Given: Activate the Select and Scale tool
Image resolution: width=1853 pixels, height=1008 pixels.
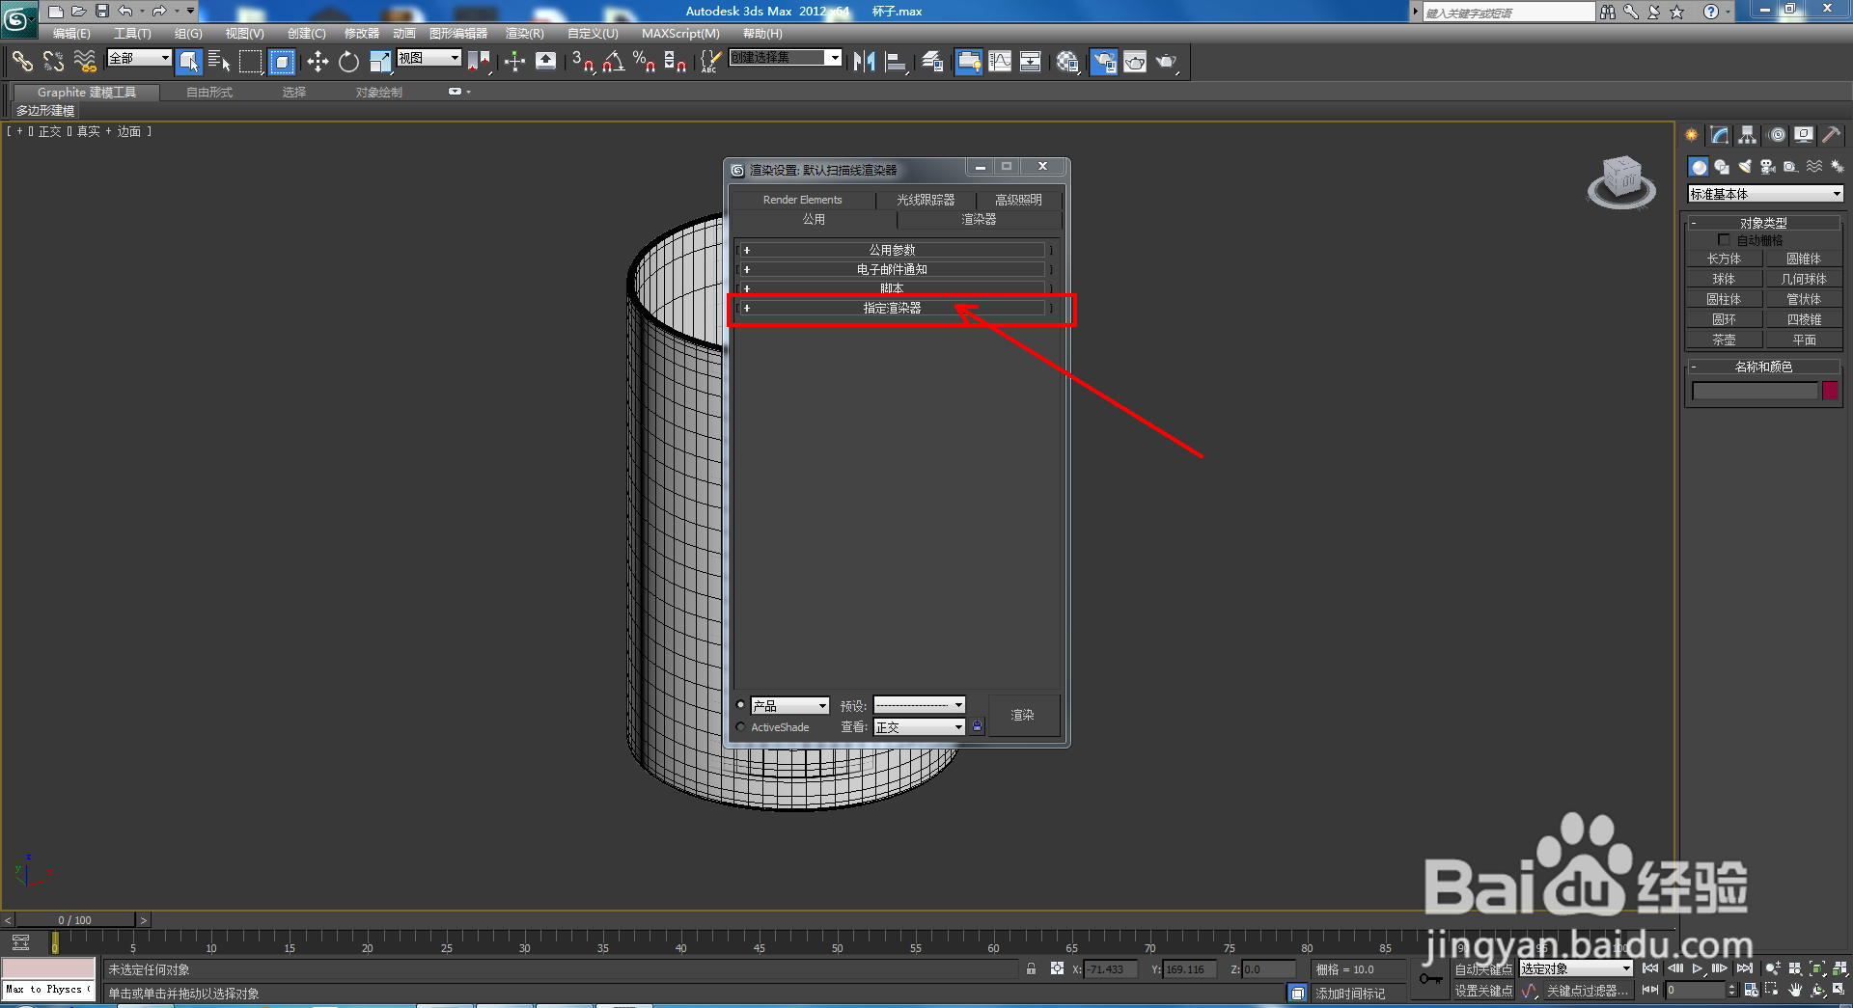Looking at the screenshot, I should click(380, 61).
